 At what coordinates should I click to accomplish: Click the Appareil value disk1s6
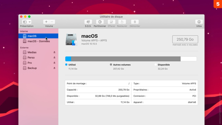192,102
